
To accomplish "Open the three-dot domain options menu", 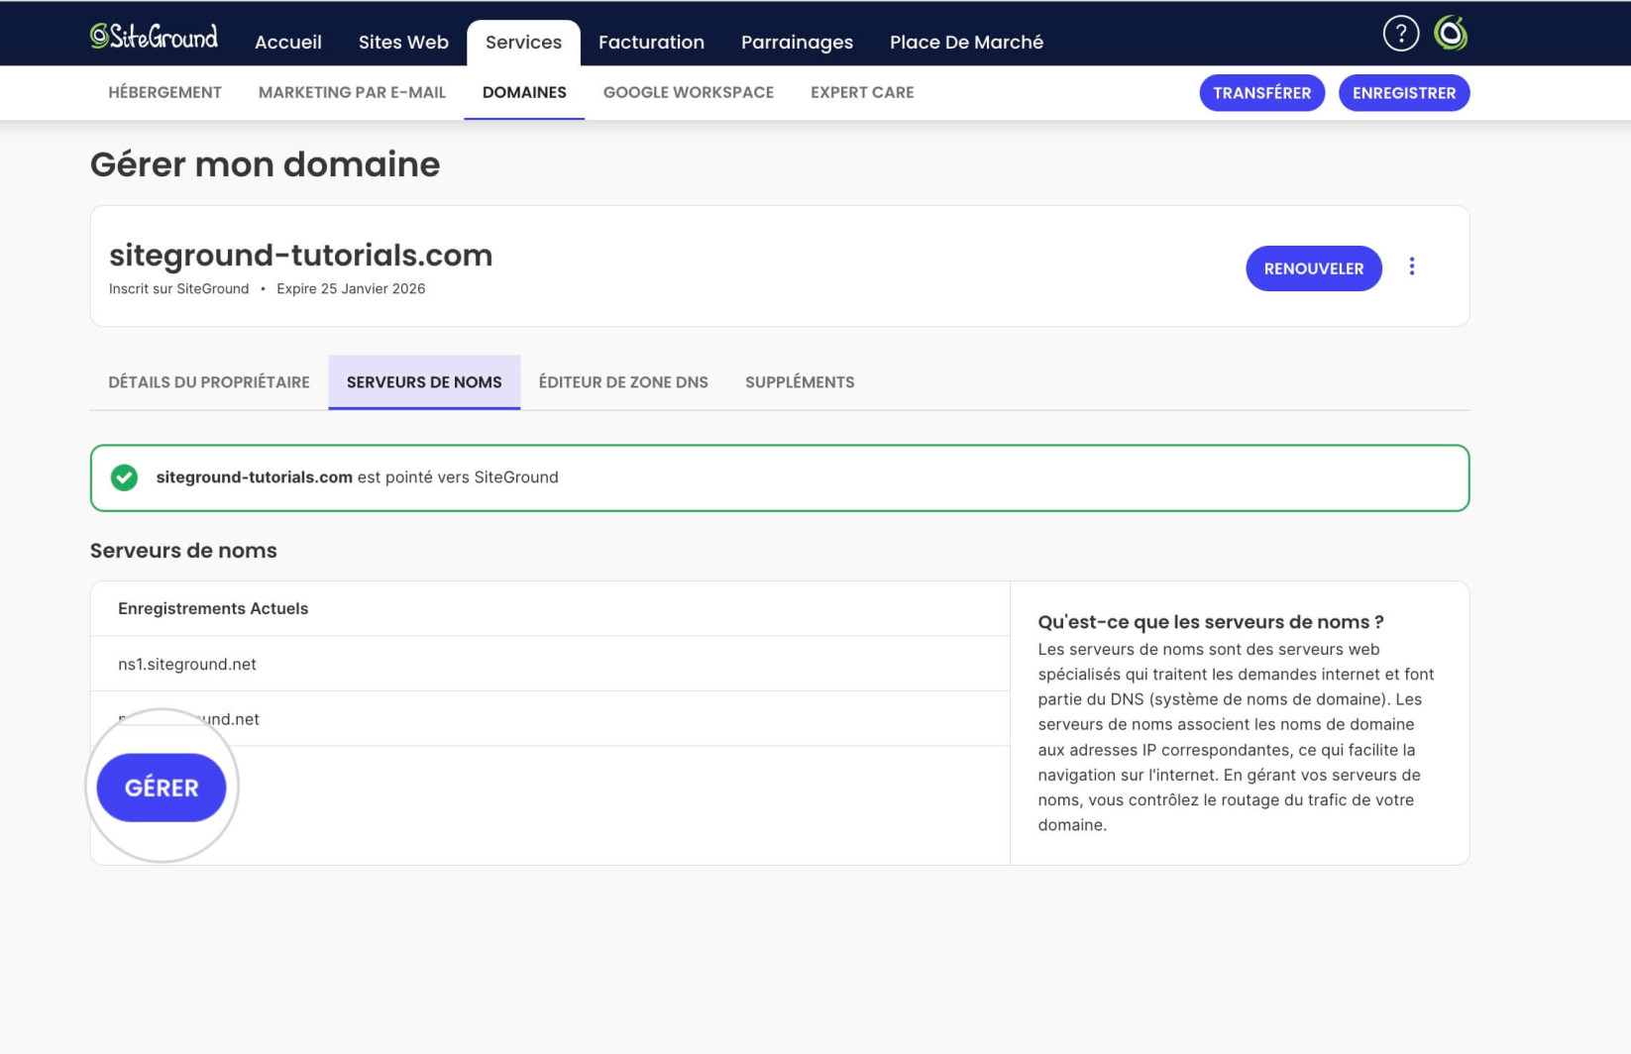I will pyautogui.click(x=1412, y=266).
